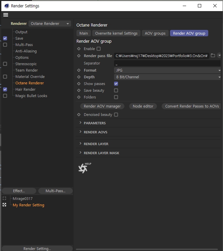The width and height of the screenshot is (223, 251).
Task: Click the Show passes keyframe diamond
Action: point(79,84)
